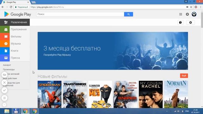Image resolution: width=203 pixels, height=114 pixels.
Task: Click the browser back arrow
Action: pyautogui.click(x=3, y=7)
